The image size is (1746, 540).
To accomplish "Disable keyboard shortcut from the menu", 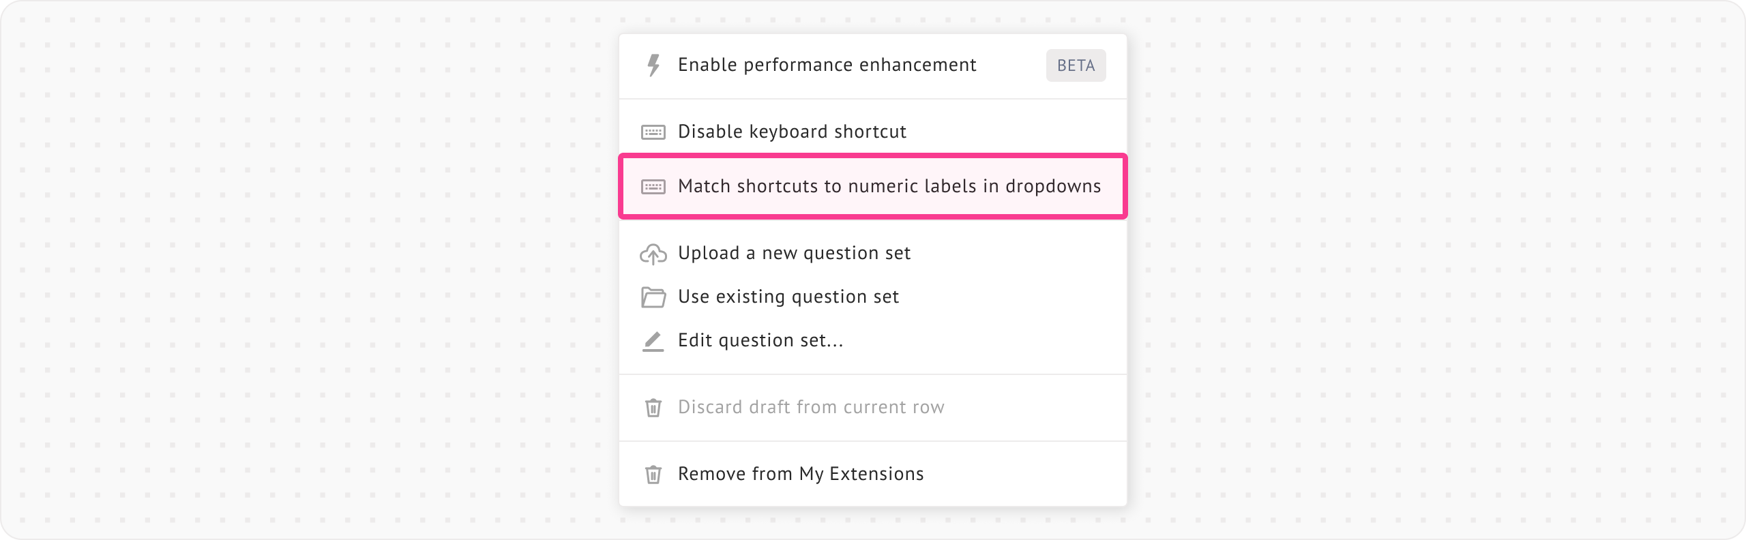I will pyautogui.click(x=792, y=132).
